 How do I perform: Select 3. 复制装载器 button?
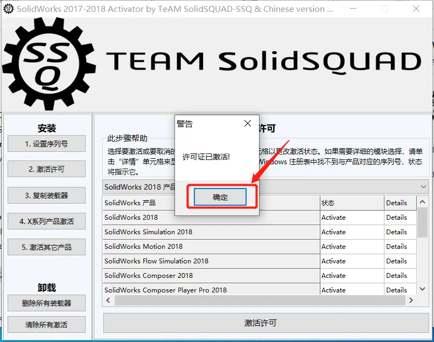pos(46,195)
